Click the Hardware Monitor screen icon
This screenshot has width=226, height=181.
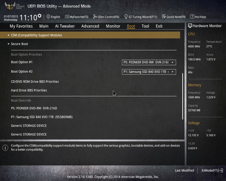pyautogui.click(x=190, y=26)
